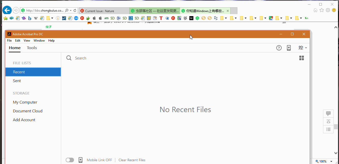
Task: Click the search magnifier in address bar
Action: [x=67, y=11]
